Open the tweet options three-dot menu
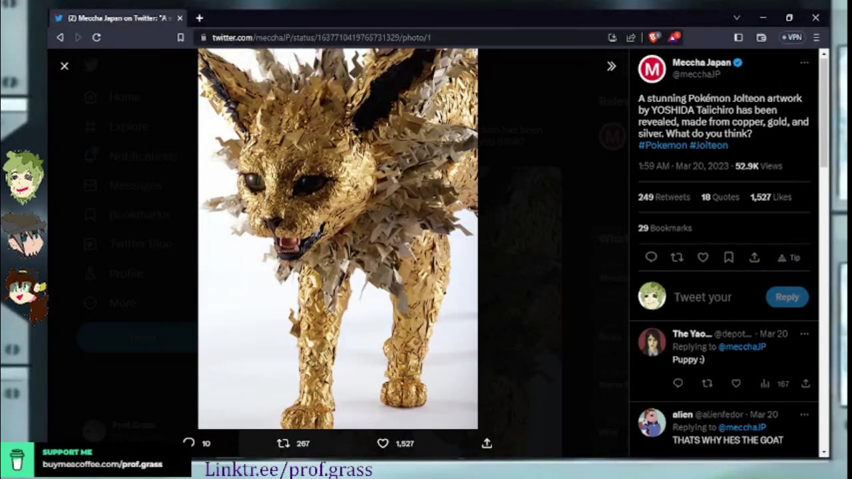 click(804, 63)
